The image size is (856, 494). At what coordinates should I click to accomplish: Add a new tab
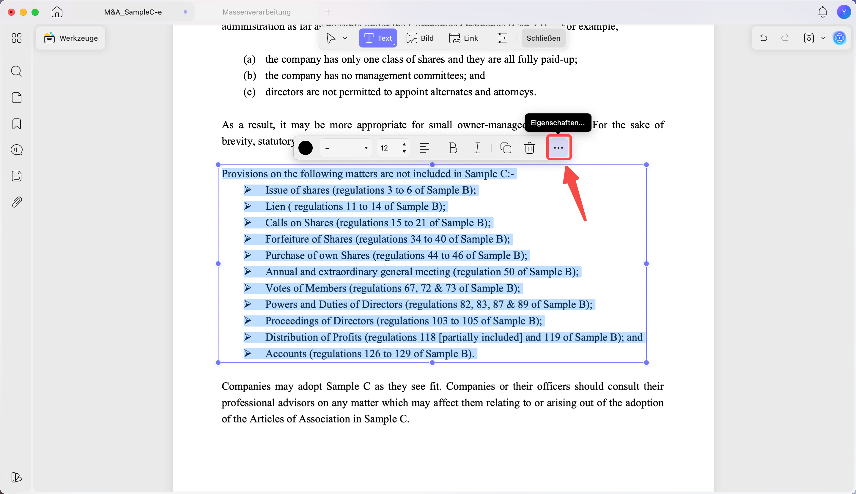pyautogui.click(x=328, y=12)
